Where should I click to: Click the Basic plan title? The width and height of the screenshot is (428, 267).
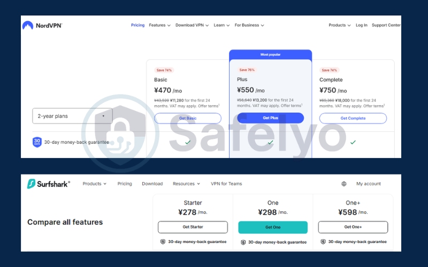[x=160, y=80]
